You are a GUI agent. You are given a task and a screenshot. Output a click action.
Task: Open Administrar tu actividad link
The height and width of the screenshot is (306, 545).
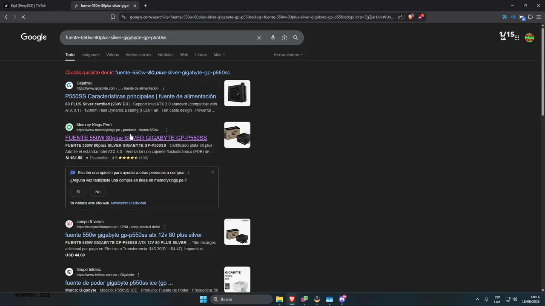point(128,203)
